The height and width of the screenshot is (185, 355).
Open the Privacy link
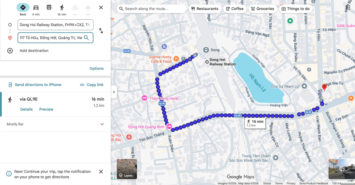click(x=291, y=183)
